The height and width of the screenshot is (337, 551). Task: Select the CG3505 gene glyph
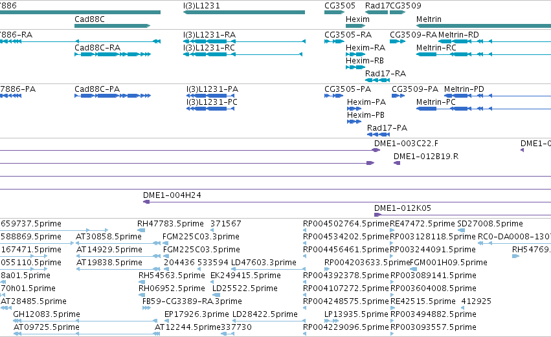[x=334, y=12]
